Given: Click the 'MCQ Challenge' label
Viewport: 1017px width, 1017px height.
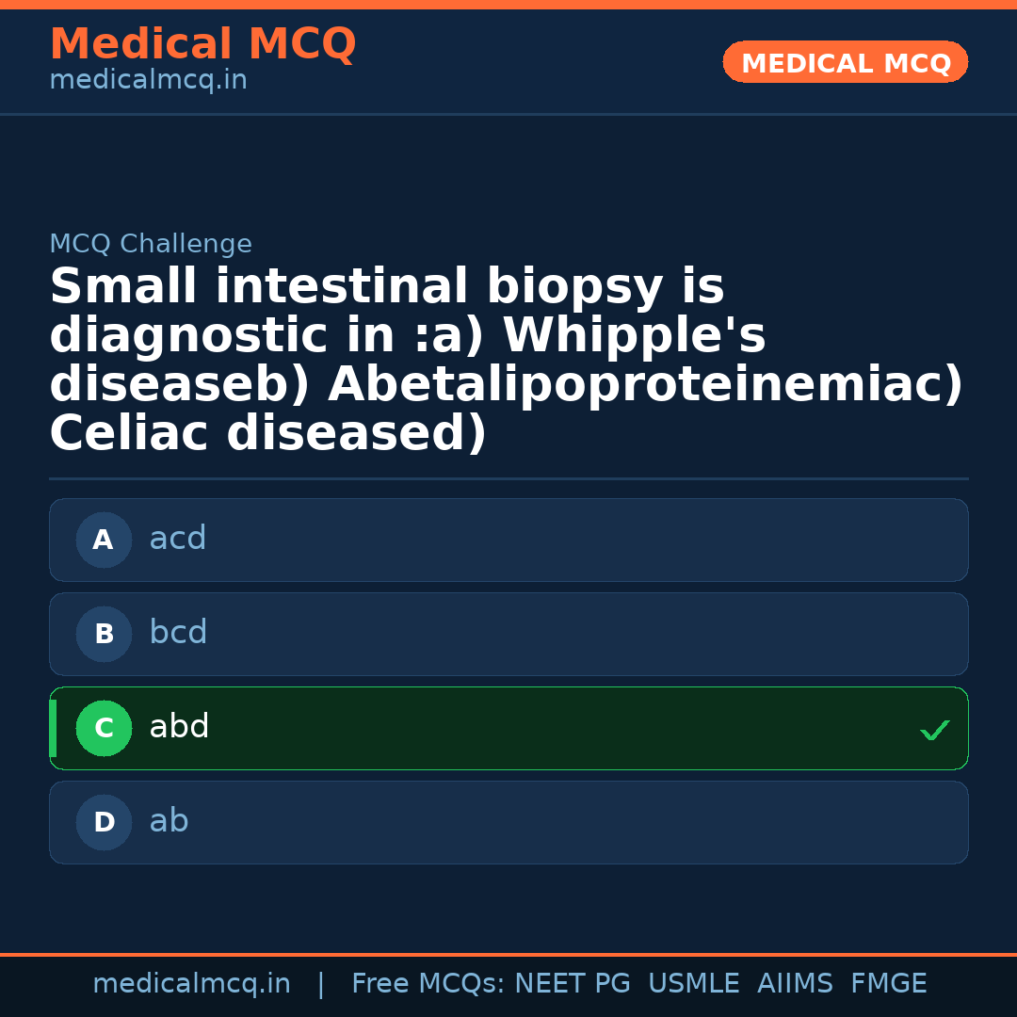Looking at the screenshot, I should click(x=151, y=244).
